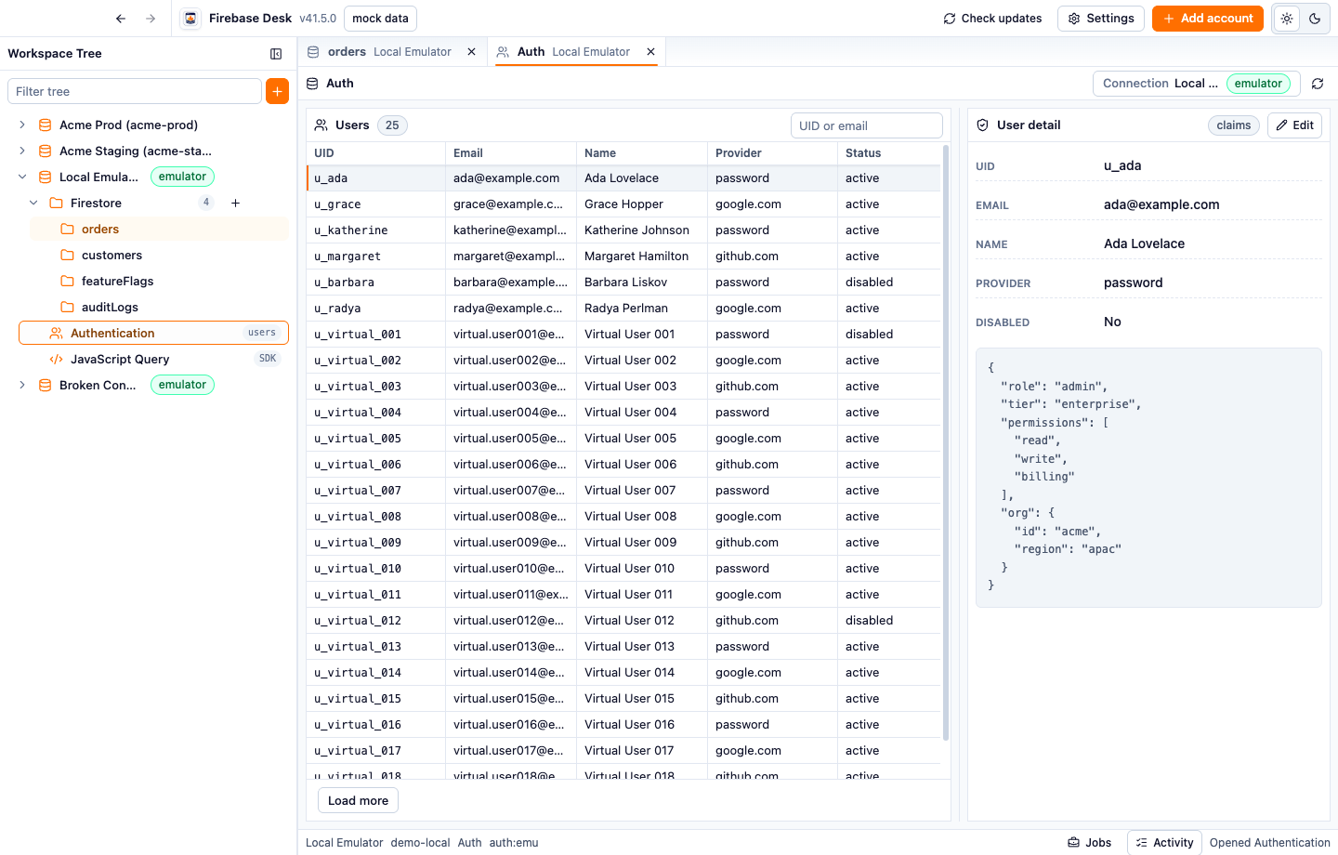This screenshot has width=1338, height=855.
Task: Click the featureFlags folder icon
Action: click(x=67, y=281)
